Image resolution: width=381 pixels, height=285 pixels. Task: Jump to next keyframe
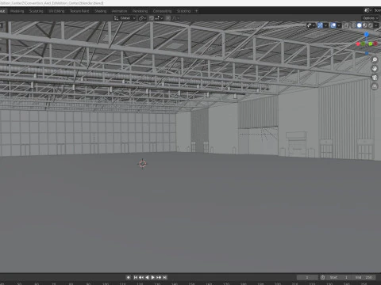[159, 277]
